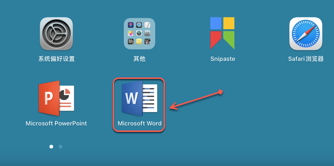This screenshot has height=166, width=334.
Task: Select the first Launchpad page dot
Action: pos(51,147)
